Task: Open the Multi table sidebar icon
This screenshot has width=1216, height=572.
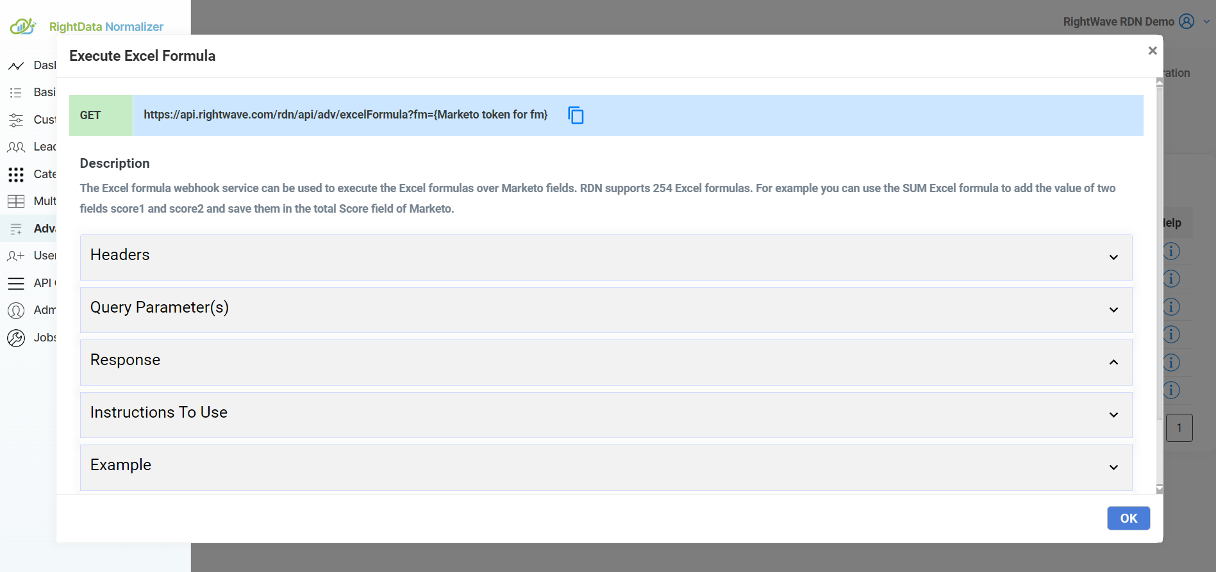Action: pyautogui.click(x=16, y=201)
